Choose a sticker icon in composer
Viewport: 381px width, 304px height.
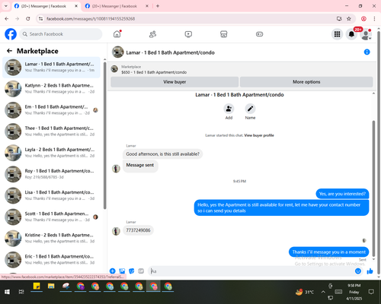click(132, 271)
